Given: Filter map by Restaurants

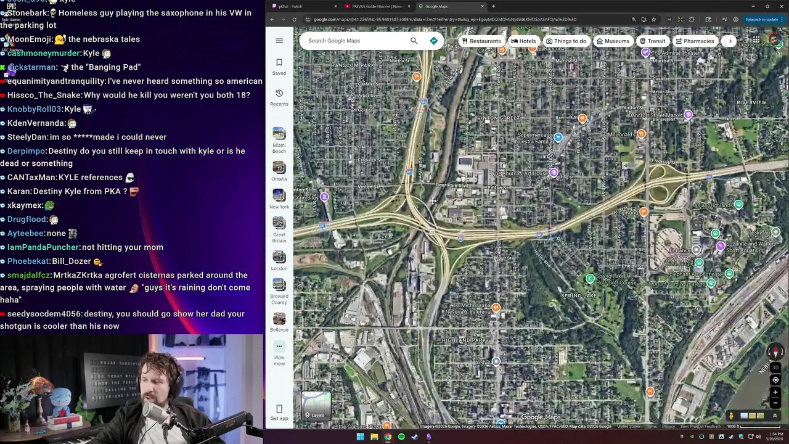Looking at the screenshot, I should [x=481, y=41].
